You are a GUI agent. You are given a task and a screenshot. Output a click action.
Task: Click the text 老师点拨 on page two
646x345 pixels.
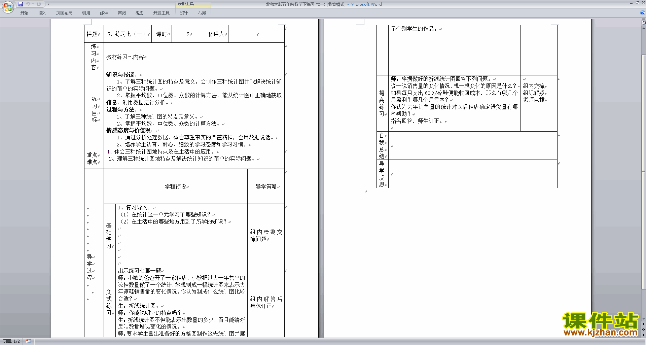(x=534, y=100)
